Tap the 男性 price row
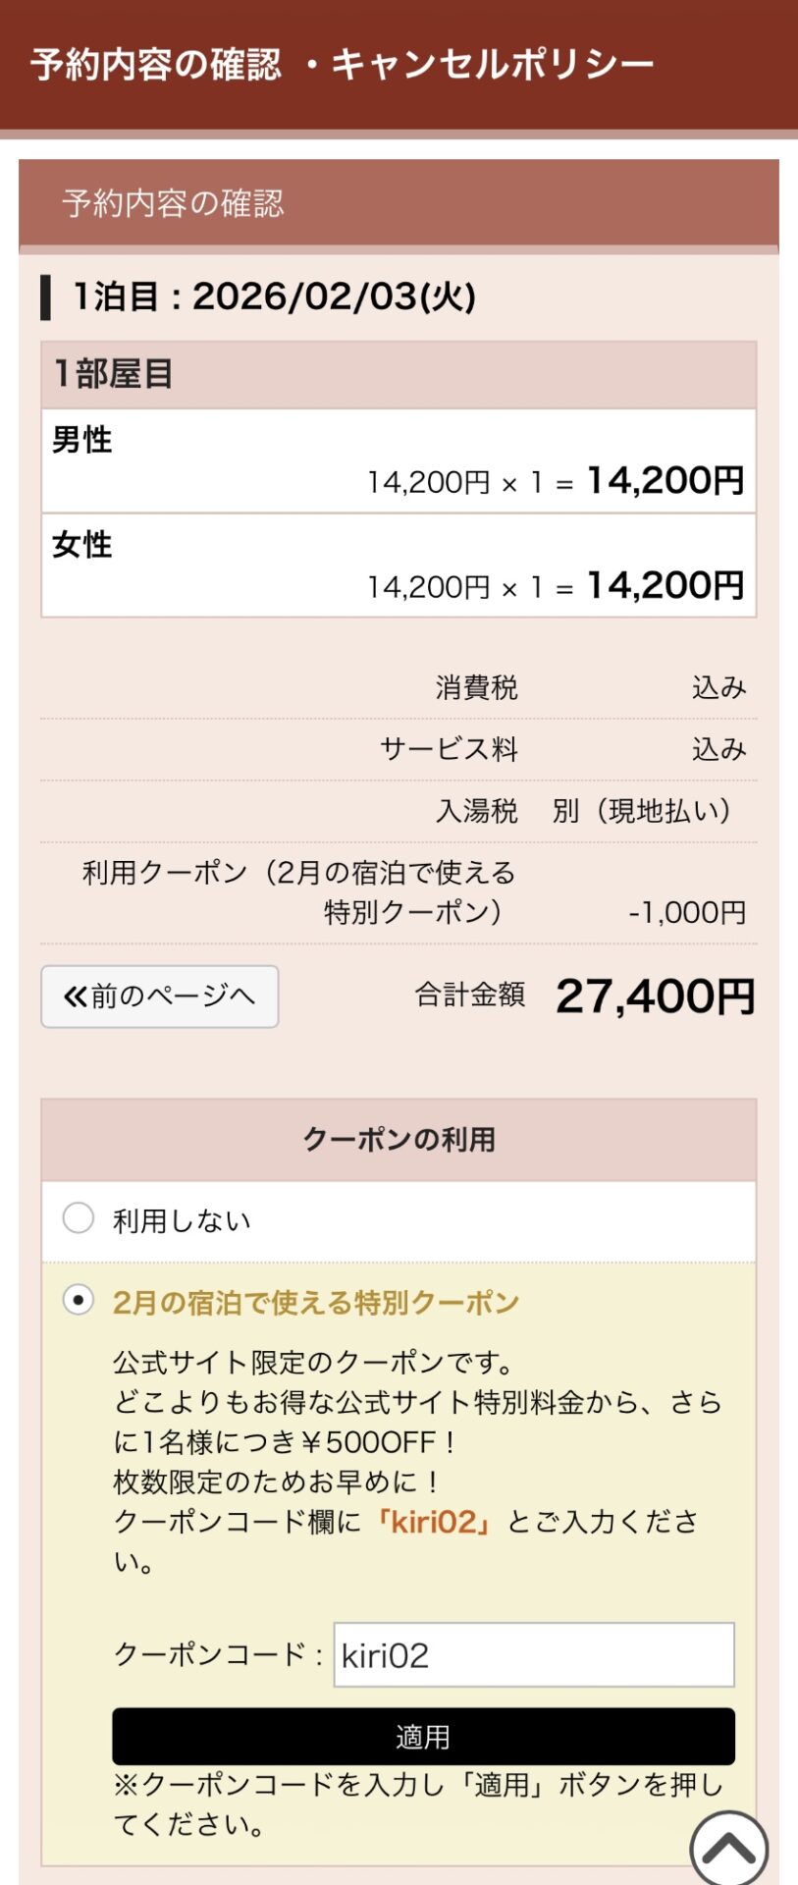This screenshot has width=798, height=1885. click(x=399, y=461)
